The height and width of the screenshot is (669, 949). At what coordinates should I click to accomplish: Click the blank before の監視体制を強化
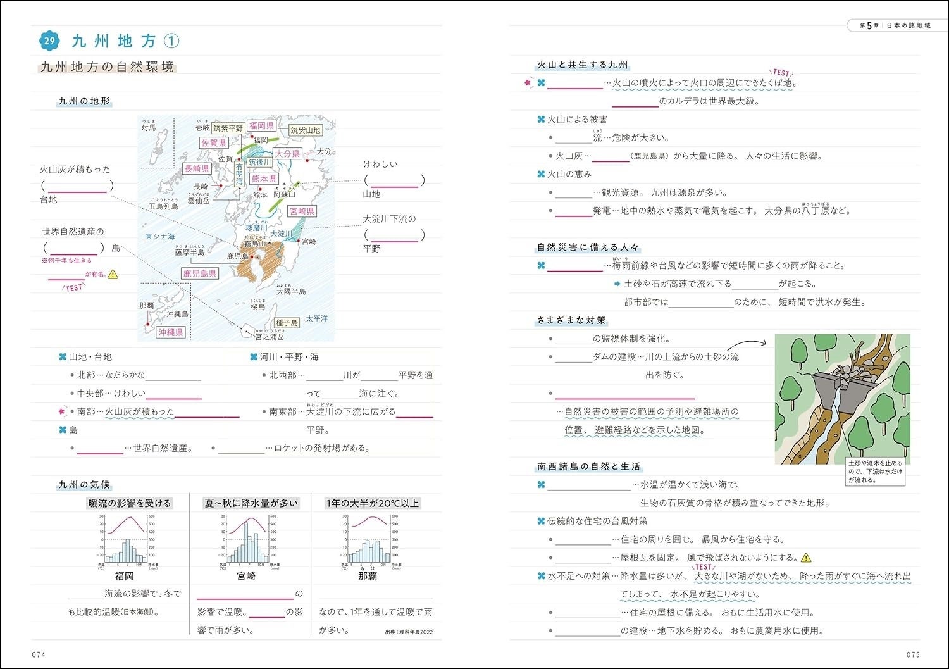(574, 339)
